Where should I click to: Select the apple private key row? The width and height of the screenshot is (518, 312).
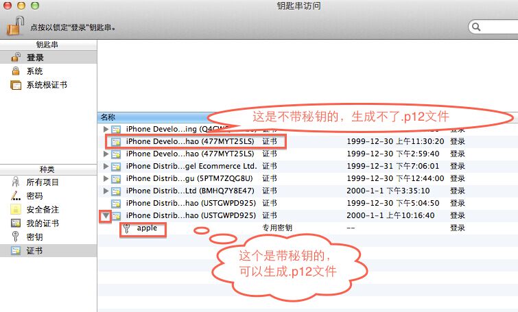coord(307,228)
